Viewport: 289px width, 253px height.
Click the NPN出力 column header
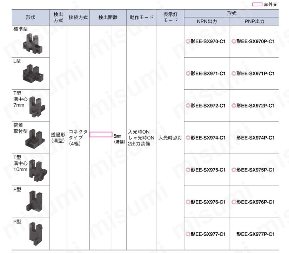tap(207, 21)
